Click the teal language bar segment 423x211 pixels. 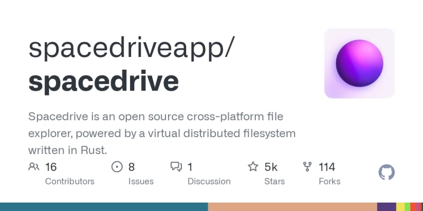click(x=104, y=207)
